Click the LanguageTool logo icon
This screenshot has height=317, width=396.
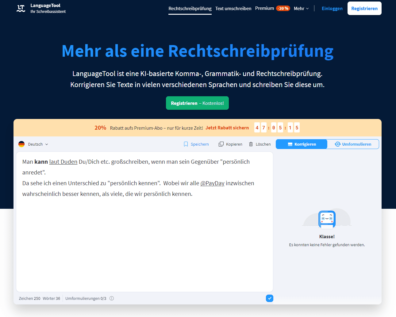point(21,9)
